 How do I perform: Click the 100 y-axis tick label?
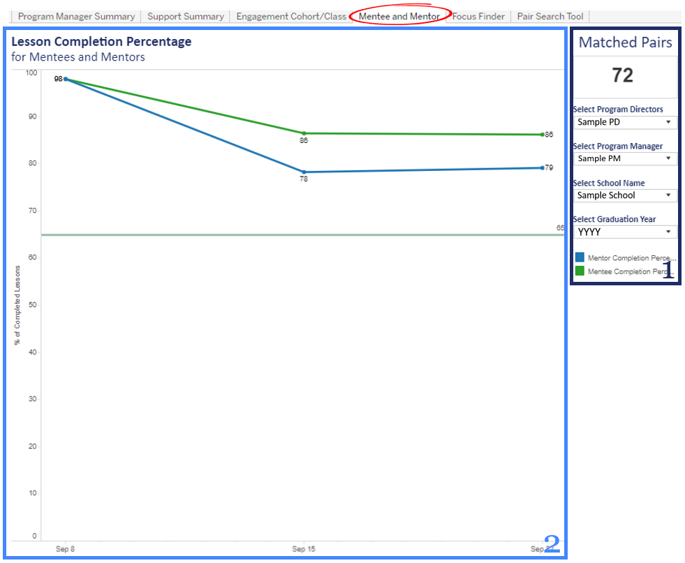31,73
